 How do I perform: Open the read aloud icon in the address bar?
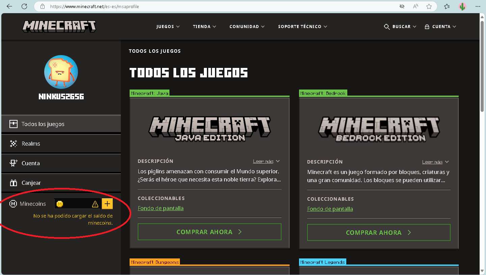pyautogui.click(x=415, y=6)
